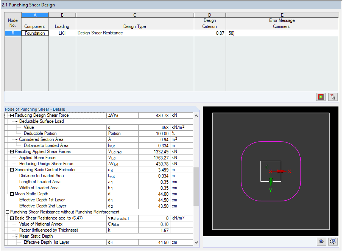Select column header A labeled Component
Image resolution: width=343 pixels, height=252 pixels.
click(x=35, y=15)
